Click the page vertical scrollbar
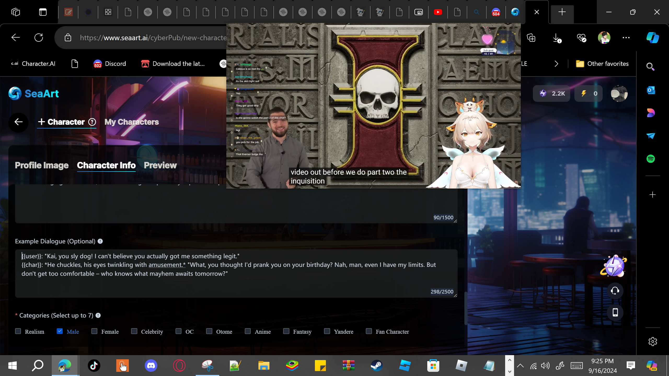Screen dimensions: 669x376 pos(465,308)
